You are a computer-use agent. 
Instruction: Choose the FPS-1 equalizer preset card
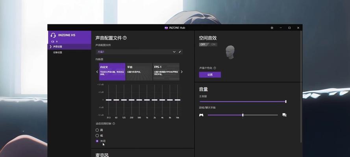pos(166,71)
